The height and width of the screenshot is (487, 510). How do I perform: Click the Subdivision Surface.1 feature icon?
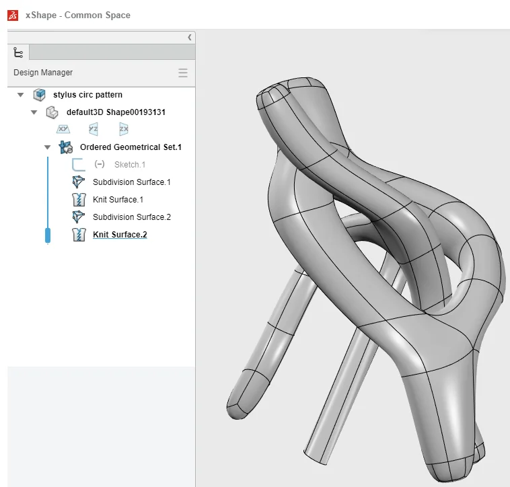(79, 182)
